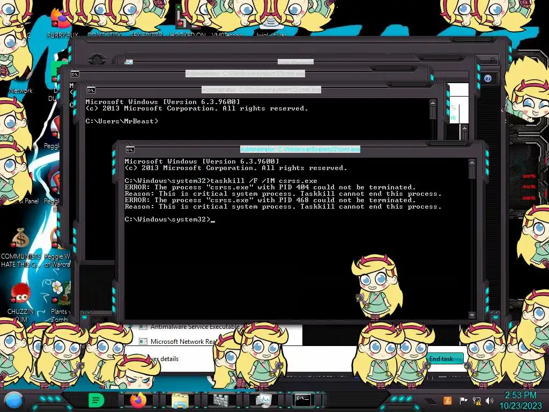Image resolution: width=549 pixels, height=412 pixels.
Task: Click scrollbar up arrow in MrBeast cmd window
Action: (433, 102)
